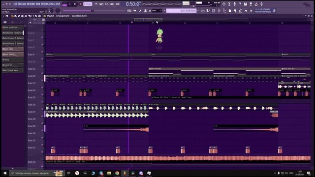Open the 'dont look here' pattern selector
Viewport: 315px width, 177px height.
click(x=181, y=11)
